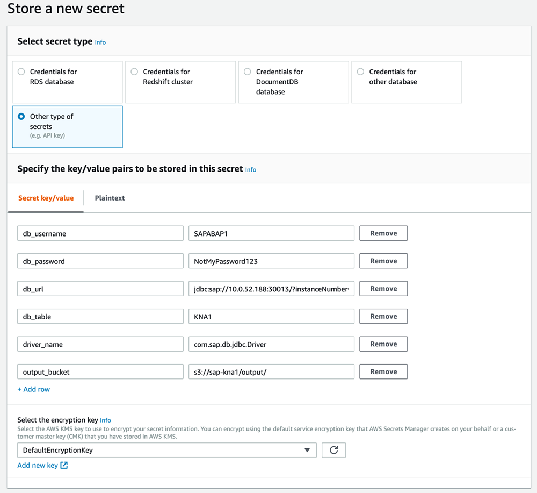
Task: Open Info link next to Select secret type
Action: point(100,42)
